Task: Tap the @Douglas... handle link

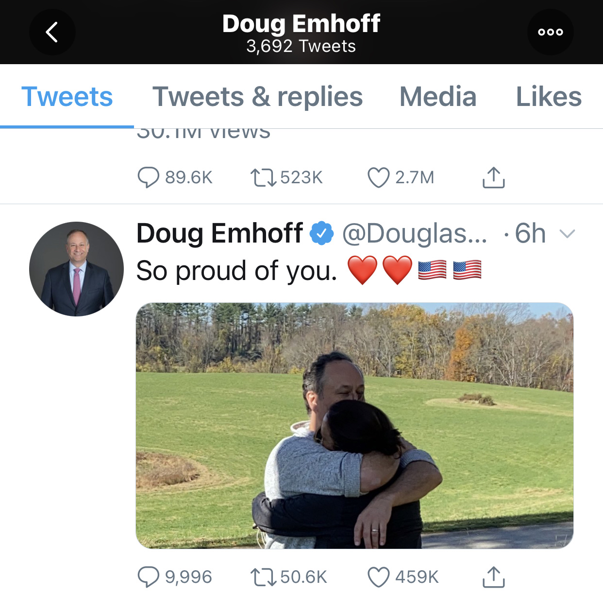Action: [x=414, y=233]
